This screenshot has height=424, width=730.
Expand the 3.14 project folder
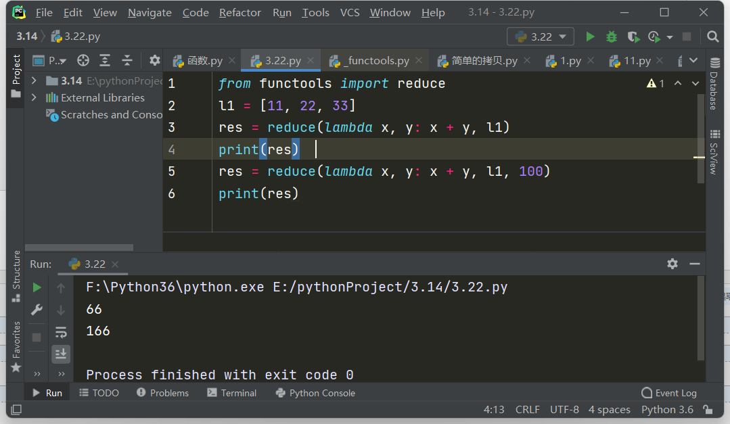pyautogui.click(x=35, y=80)
